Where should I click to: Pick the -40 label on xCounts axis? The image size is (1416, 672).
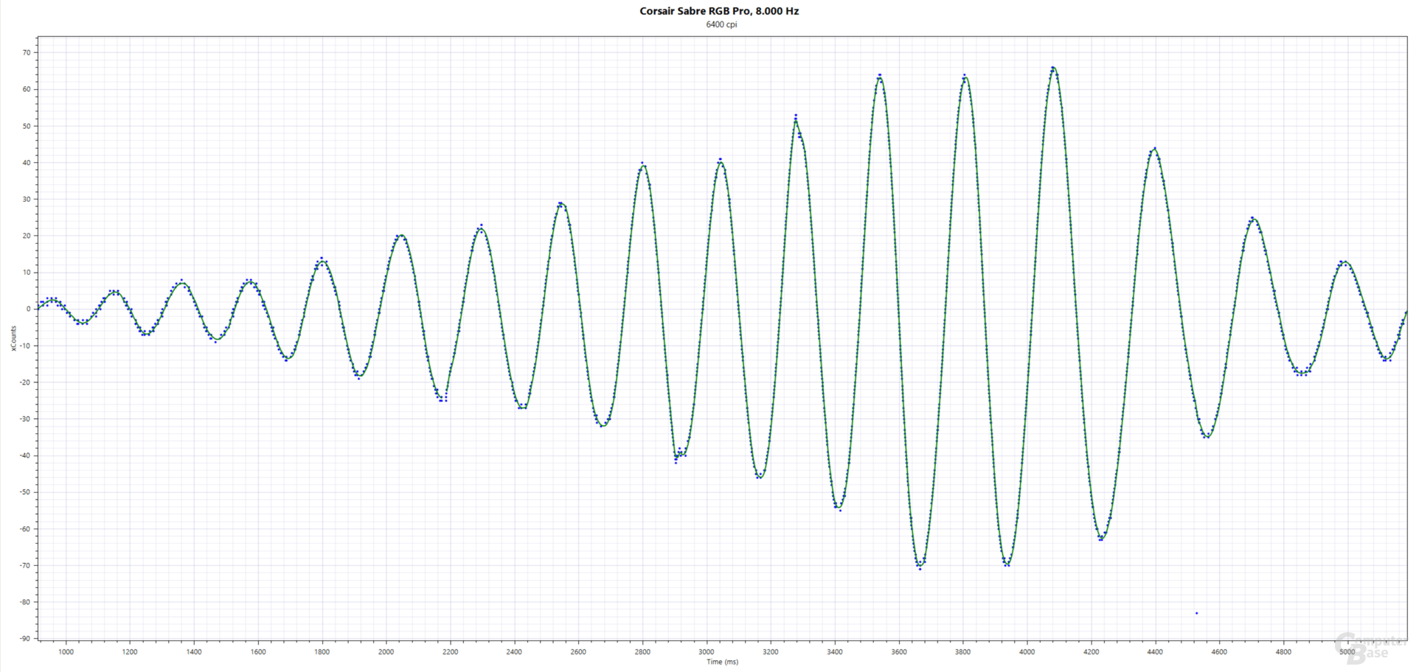[26, 455]
